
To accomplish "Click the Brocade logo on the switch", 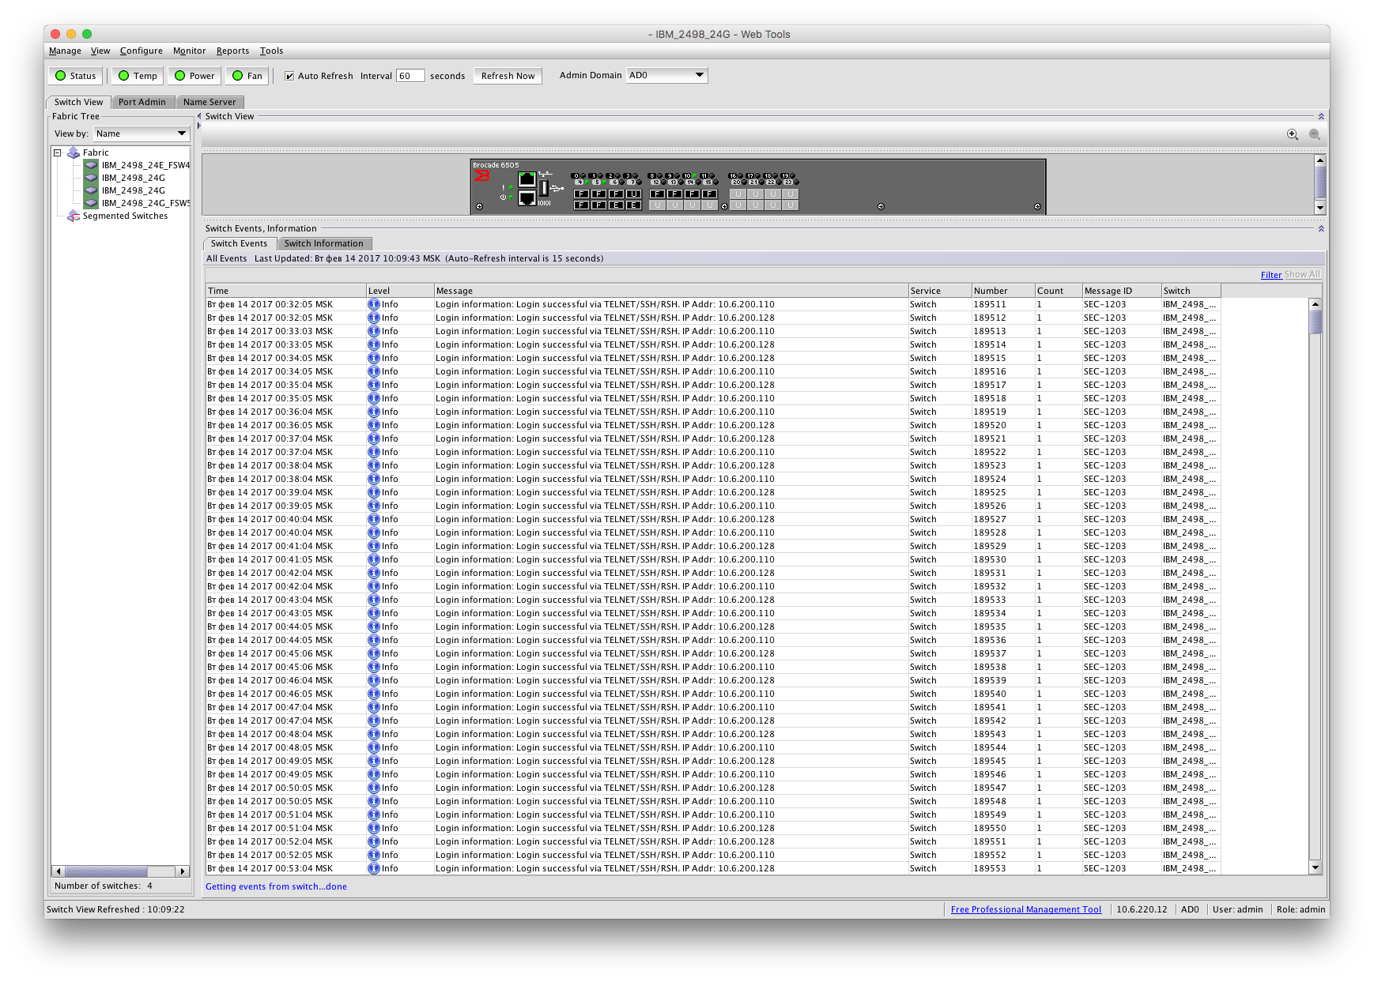I will pyautogui.click(x=481, y=176).
